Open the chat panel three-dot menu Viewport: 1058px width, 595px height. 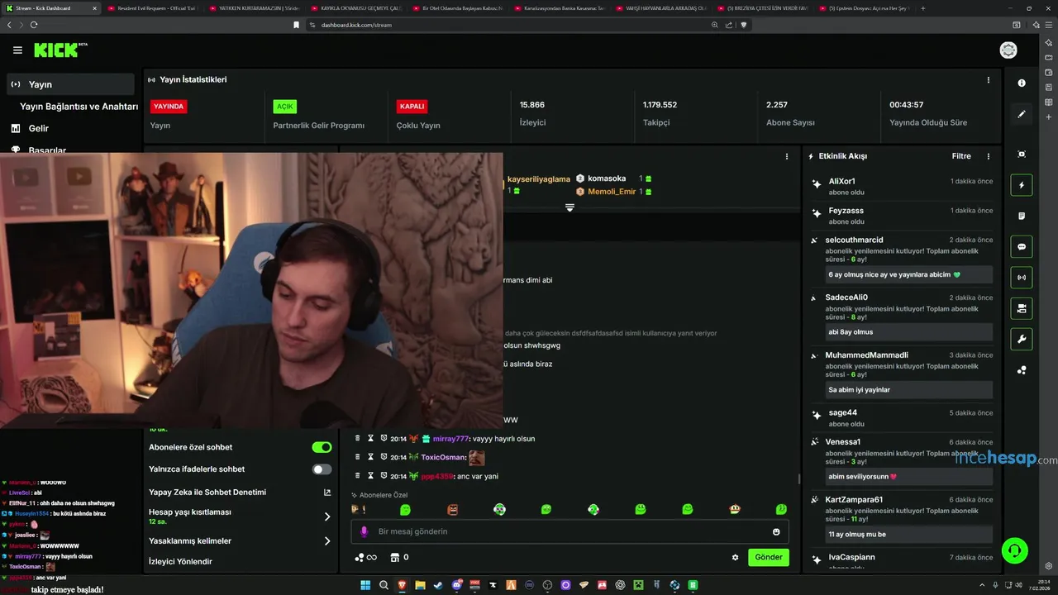[786, 156]
